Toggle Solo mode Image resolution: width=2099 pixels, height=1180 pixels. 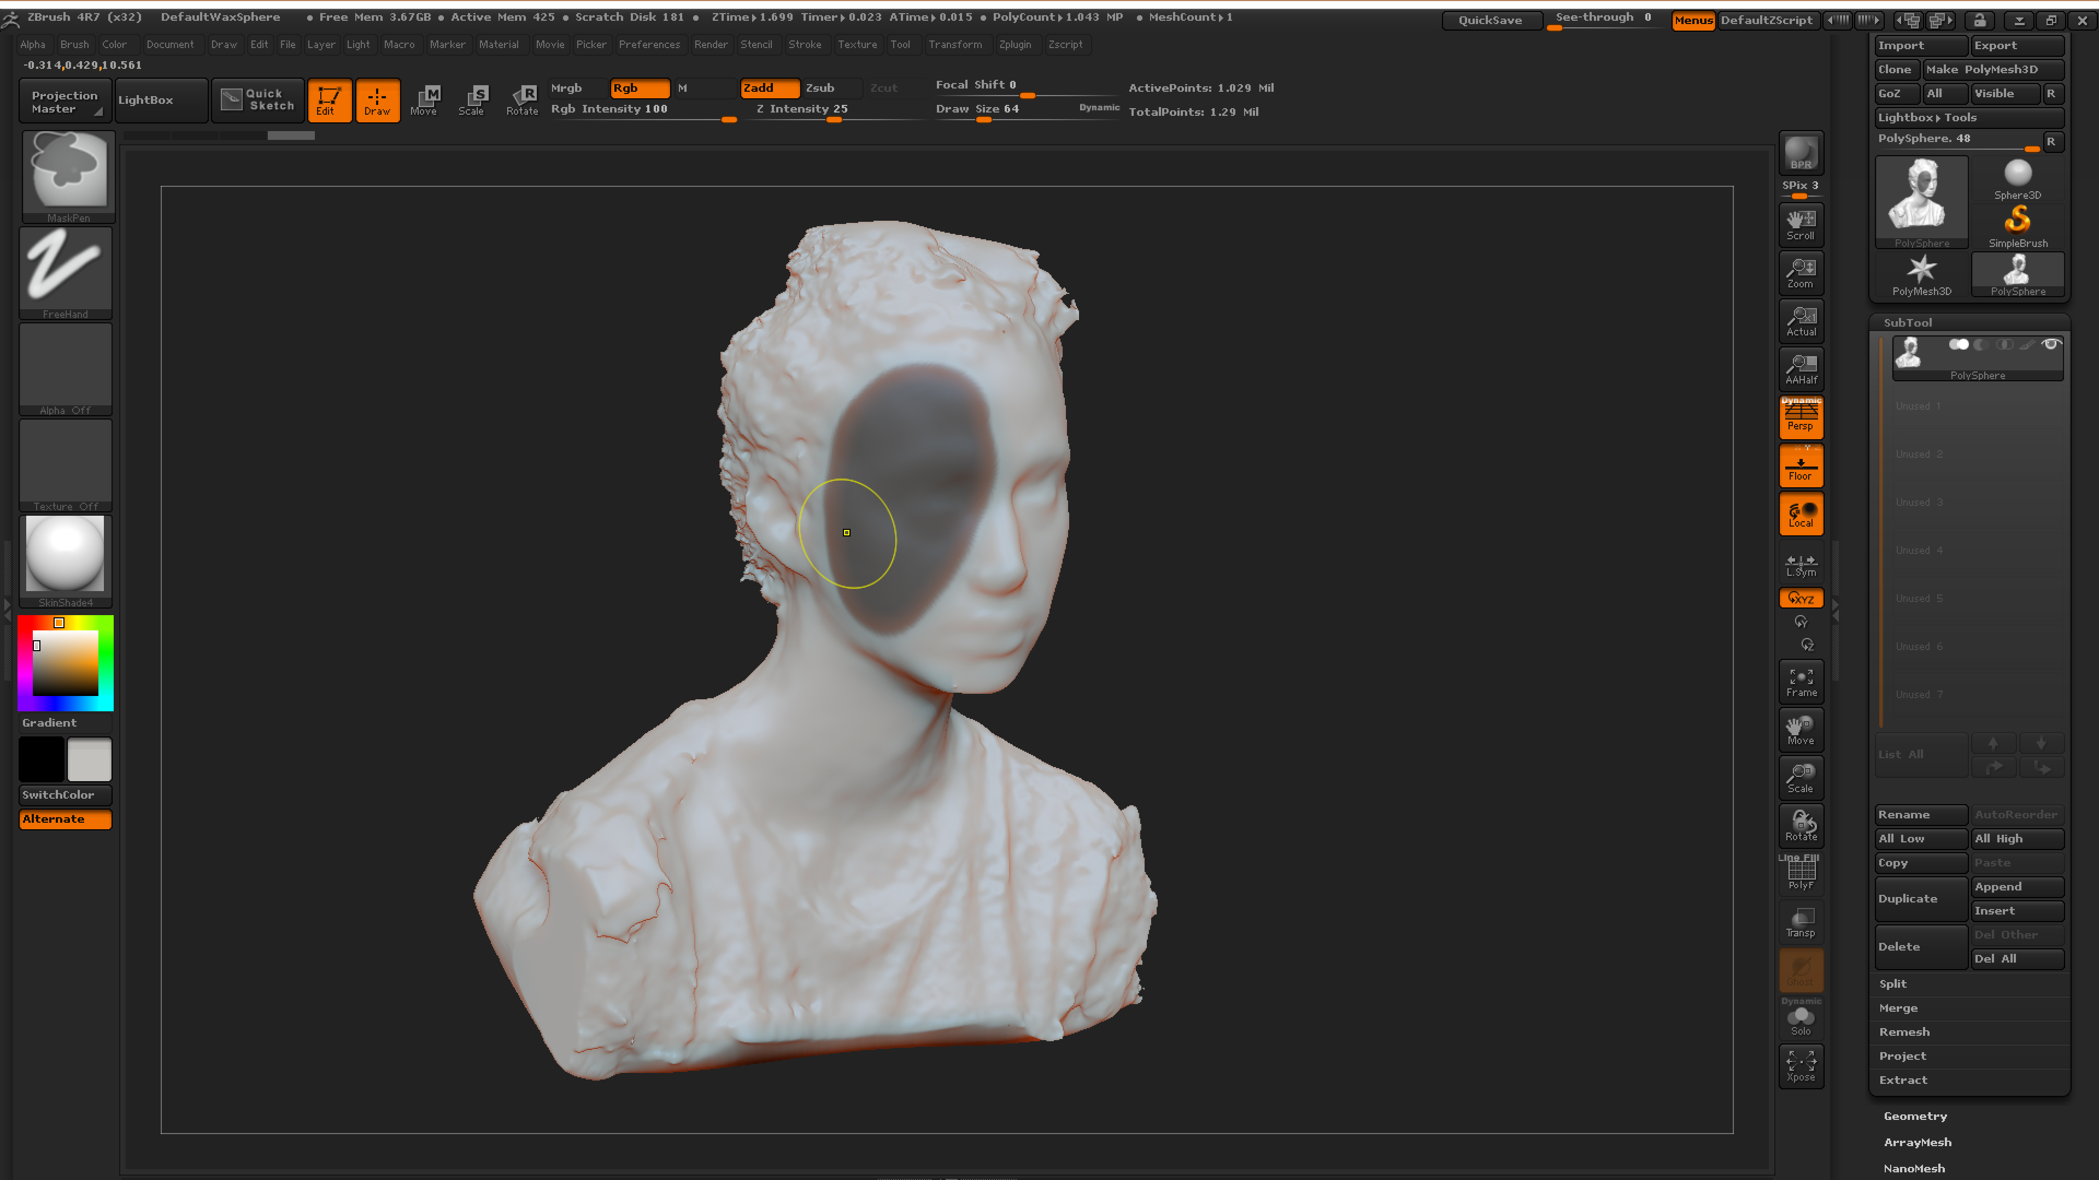click(1800, 1018)
